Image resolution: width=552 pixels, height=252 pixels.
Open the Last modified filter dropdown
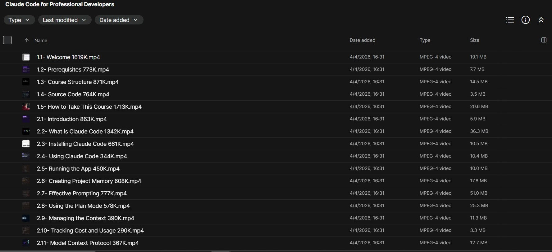tap(65, 20)
